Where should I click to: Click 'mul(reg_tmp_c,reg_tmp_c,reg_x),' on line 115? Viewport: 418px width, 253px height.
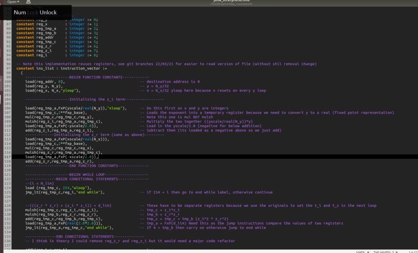tap(60, 148)
